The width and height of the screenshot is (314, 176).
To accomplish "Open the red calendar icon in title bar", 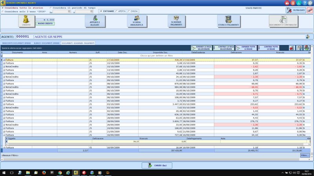I will (287, 3).
